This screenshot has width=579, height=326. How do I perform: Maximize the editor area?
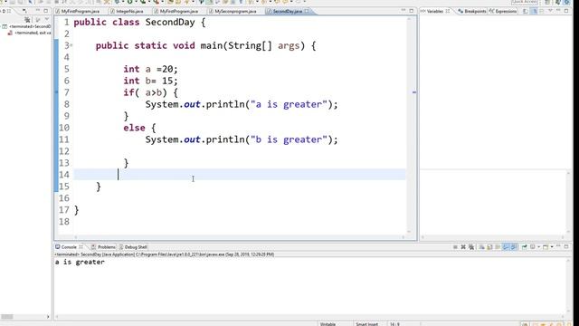tap(412, 11)
